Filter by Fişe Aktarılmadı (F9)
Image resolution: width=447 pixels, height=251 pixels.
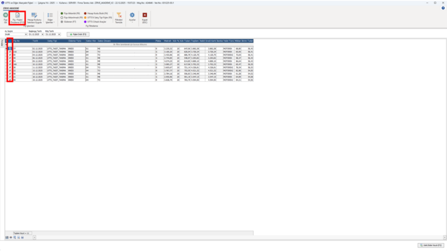[x=72, y=17]
